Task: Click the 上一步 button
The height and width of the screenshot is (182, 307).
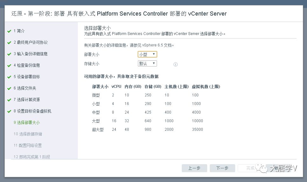Action: 194,168
